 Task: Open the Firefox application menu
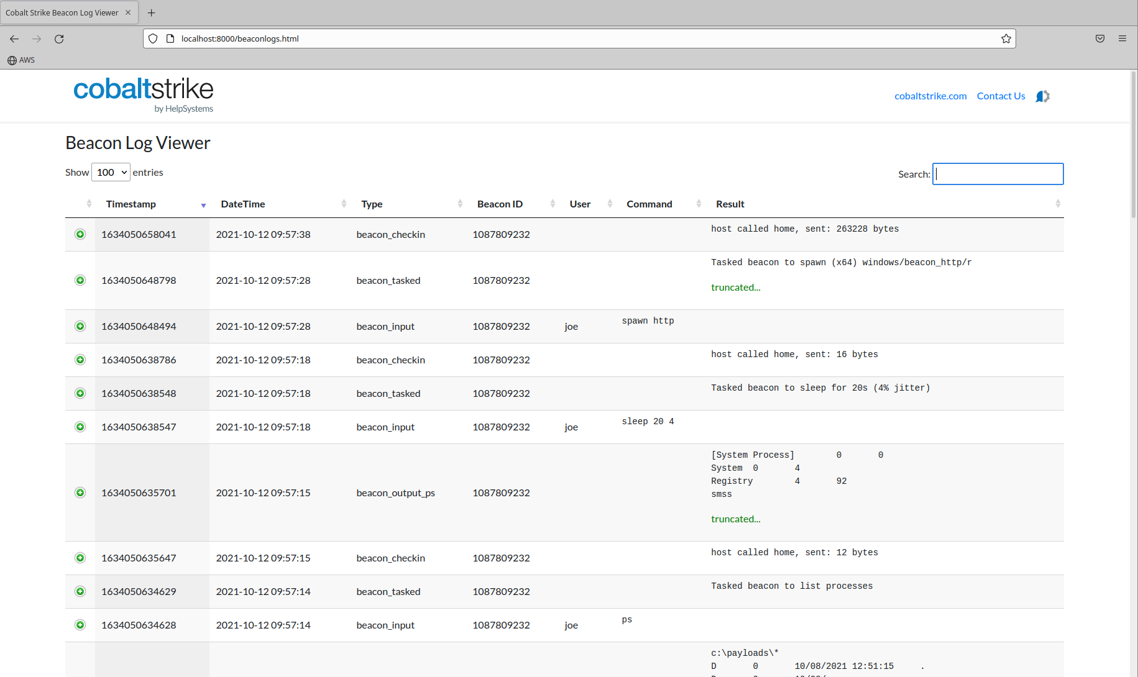pos(1122,39)
